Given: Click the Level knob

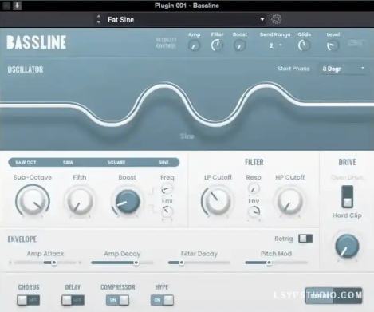Looking at the screenshot, I should coord(333,45).
